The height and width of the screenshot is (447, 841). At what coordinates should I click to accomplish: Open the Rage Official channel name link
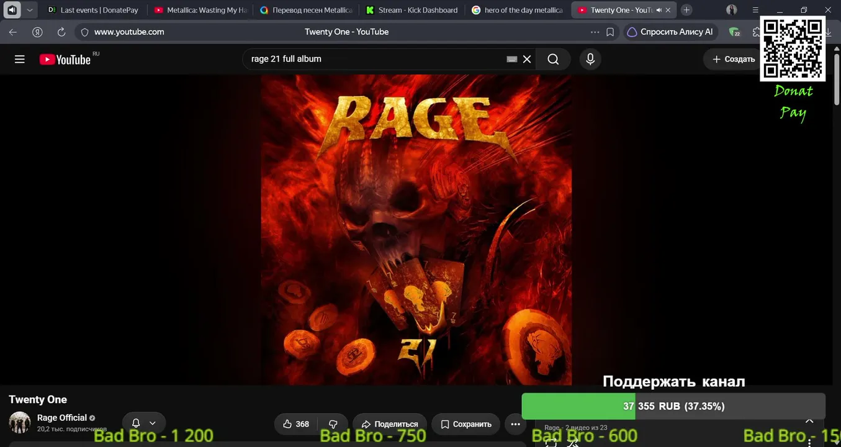click(61, 418)
